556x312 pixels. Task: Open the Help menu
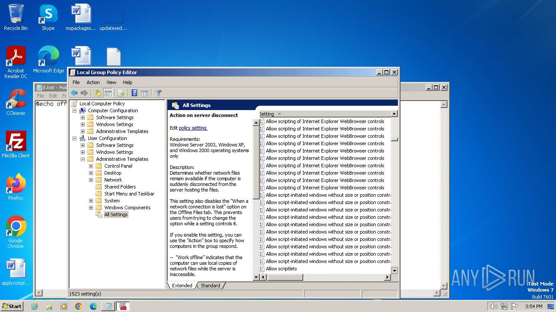[127, 82]
